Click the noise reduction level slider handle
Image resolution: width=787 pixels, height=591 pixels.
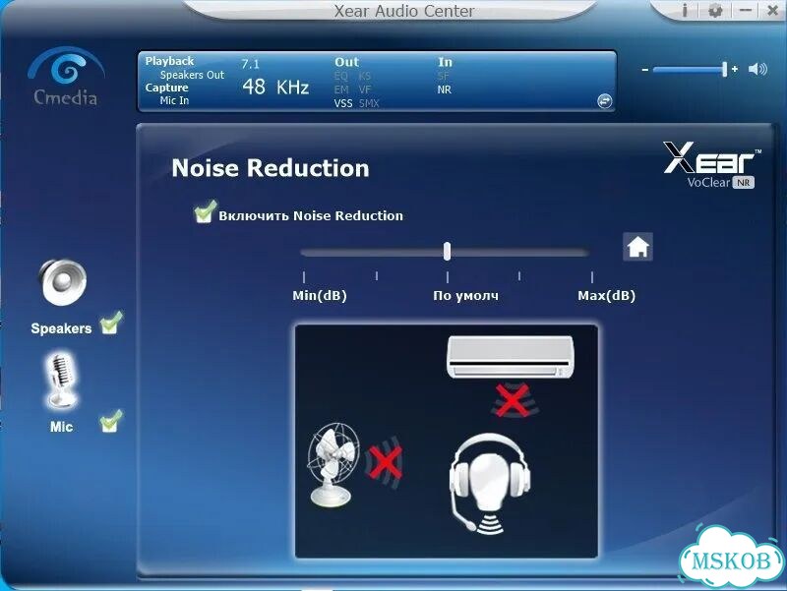447,251
